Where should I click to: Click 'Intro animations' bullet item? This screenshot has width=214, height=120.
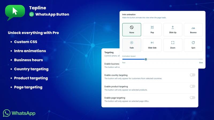(x=30, y=51)
